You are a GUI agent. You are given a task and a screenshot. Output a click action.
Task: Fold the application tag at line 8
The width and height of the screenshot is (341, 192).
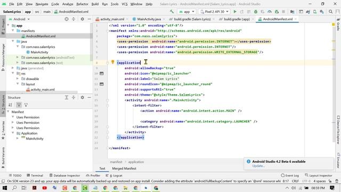click(108, 63)
